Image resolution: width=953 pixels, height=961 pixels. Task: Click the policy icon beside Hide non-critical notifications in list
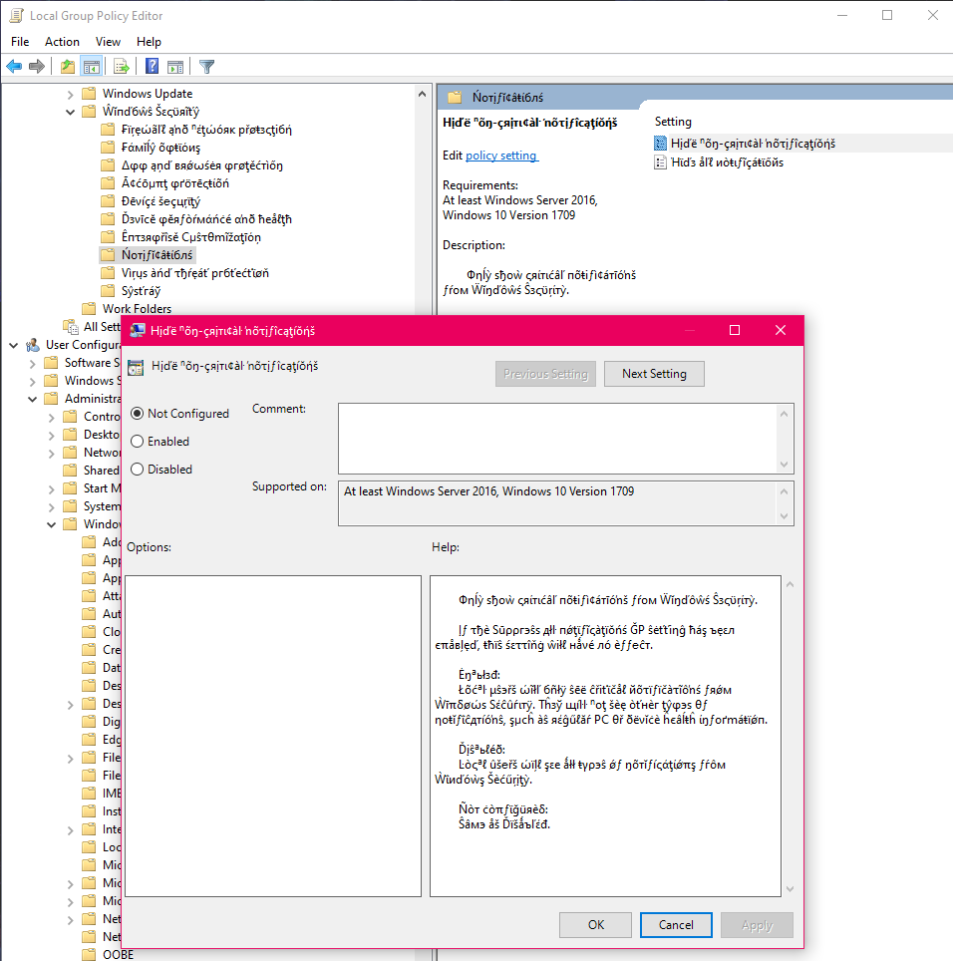(660, 144)
